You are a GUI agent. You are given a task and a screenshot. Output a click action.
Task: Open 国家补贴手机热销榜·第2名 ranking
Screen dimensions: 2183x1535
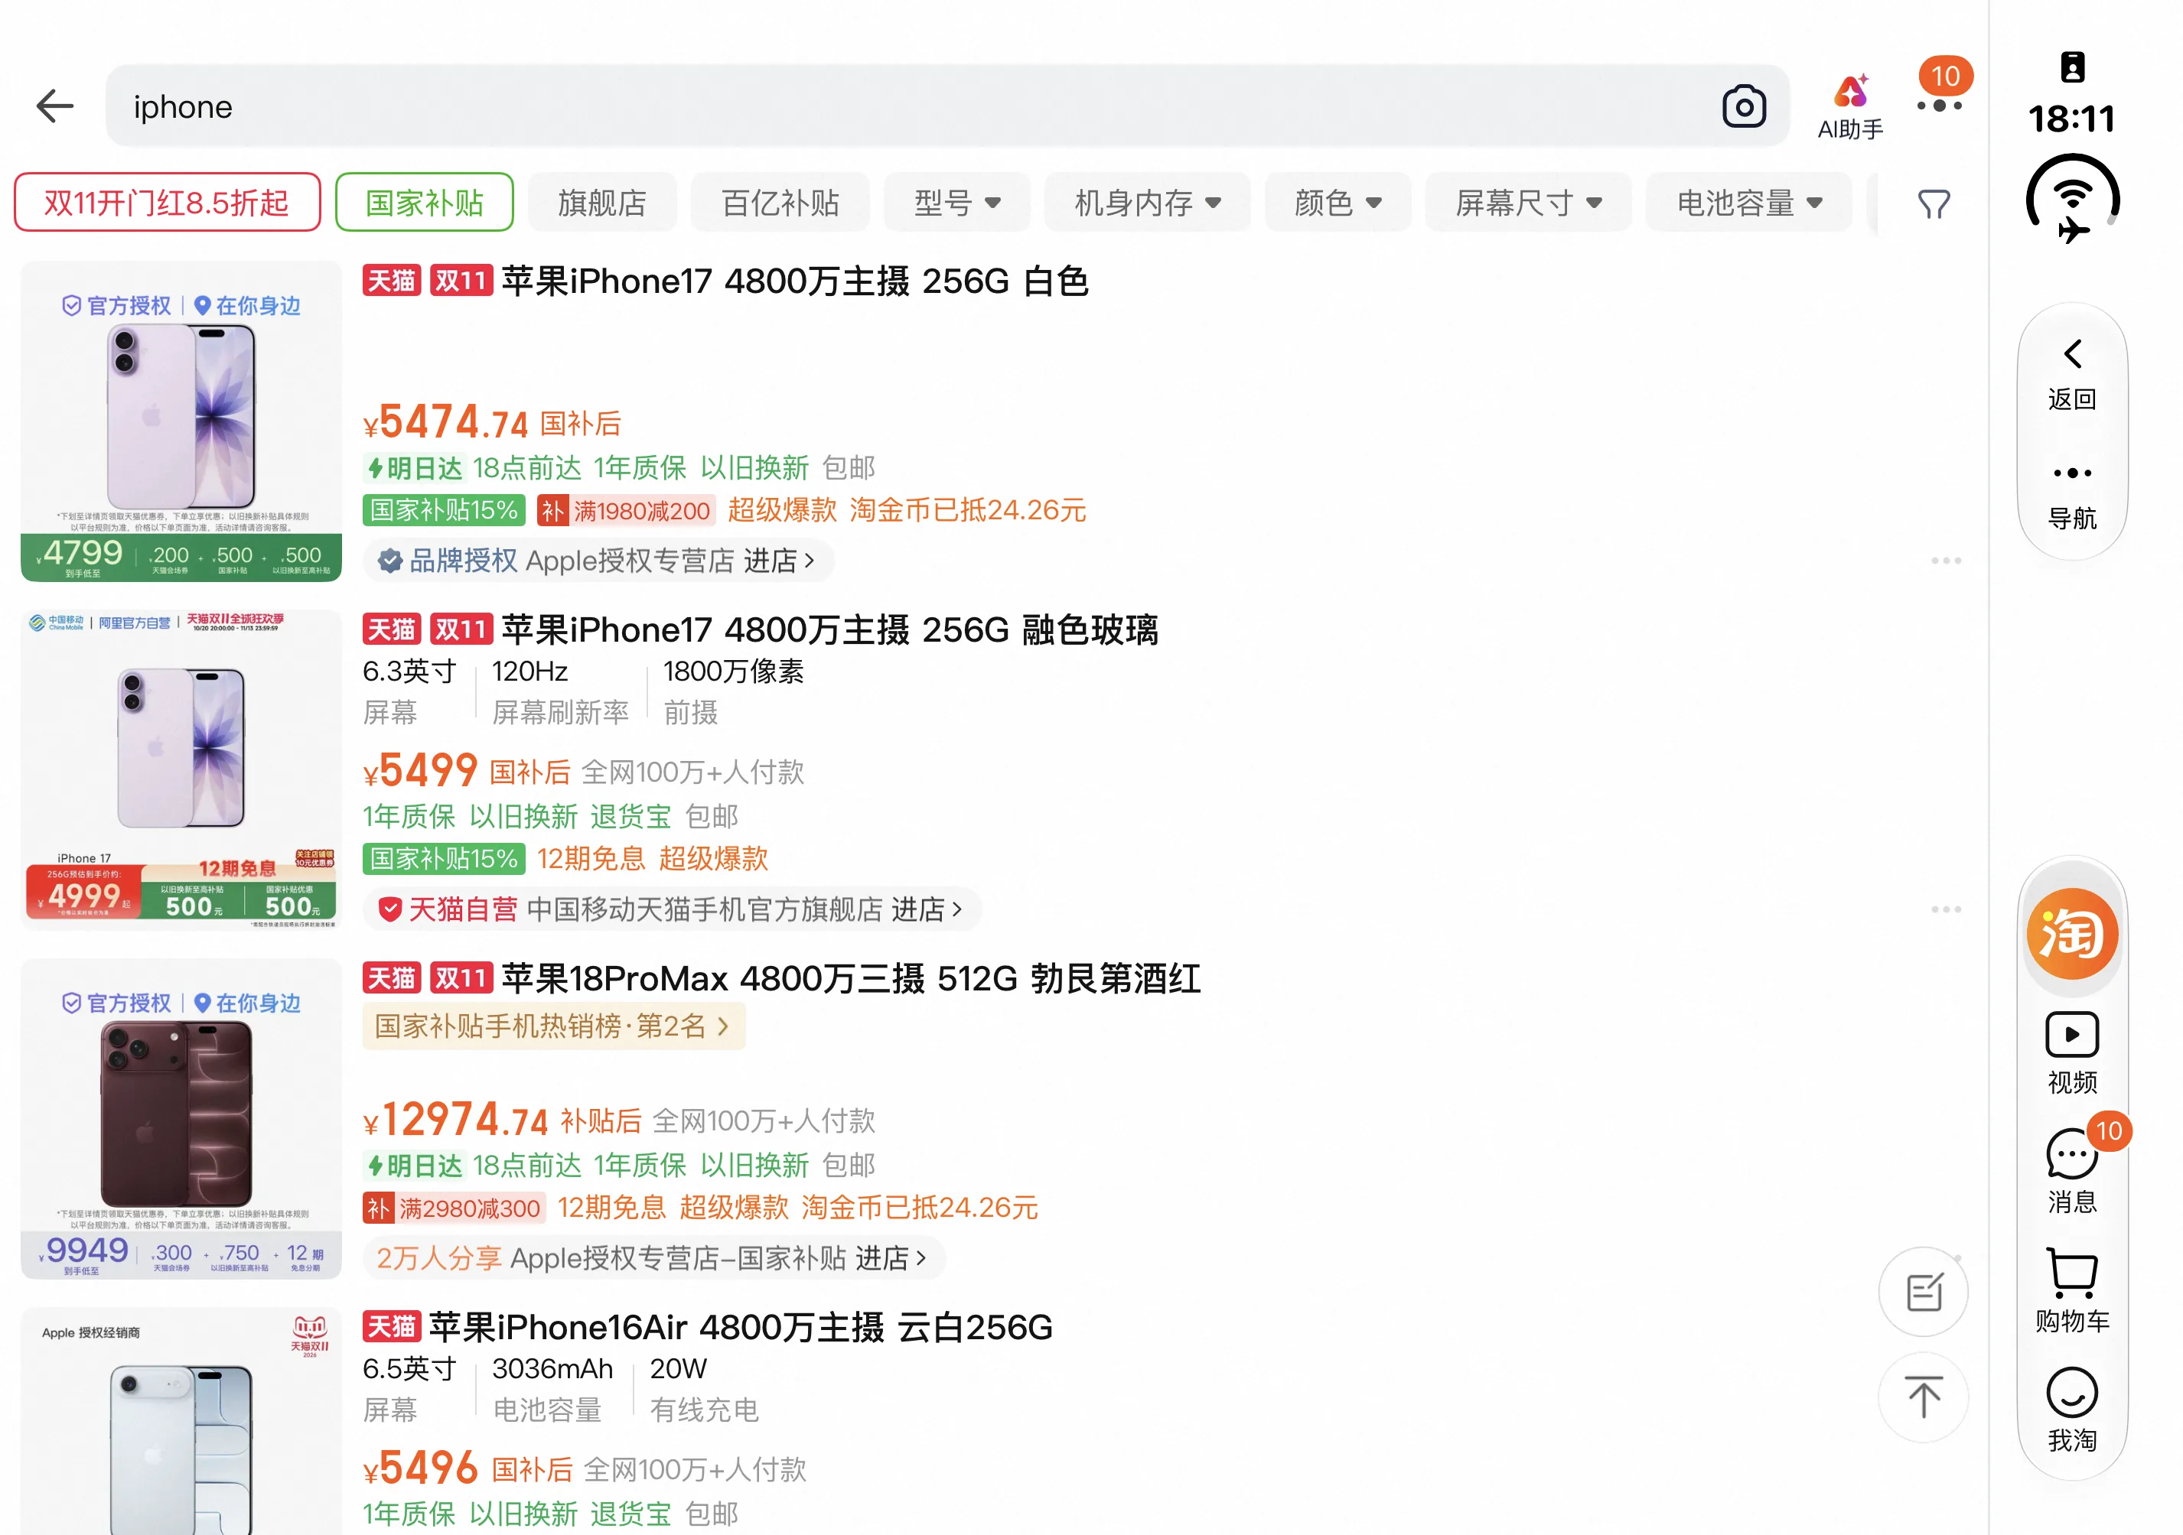pos(552,1026)
